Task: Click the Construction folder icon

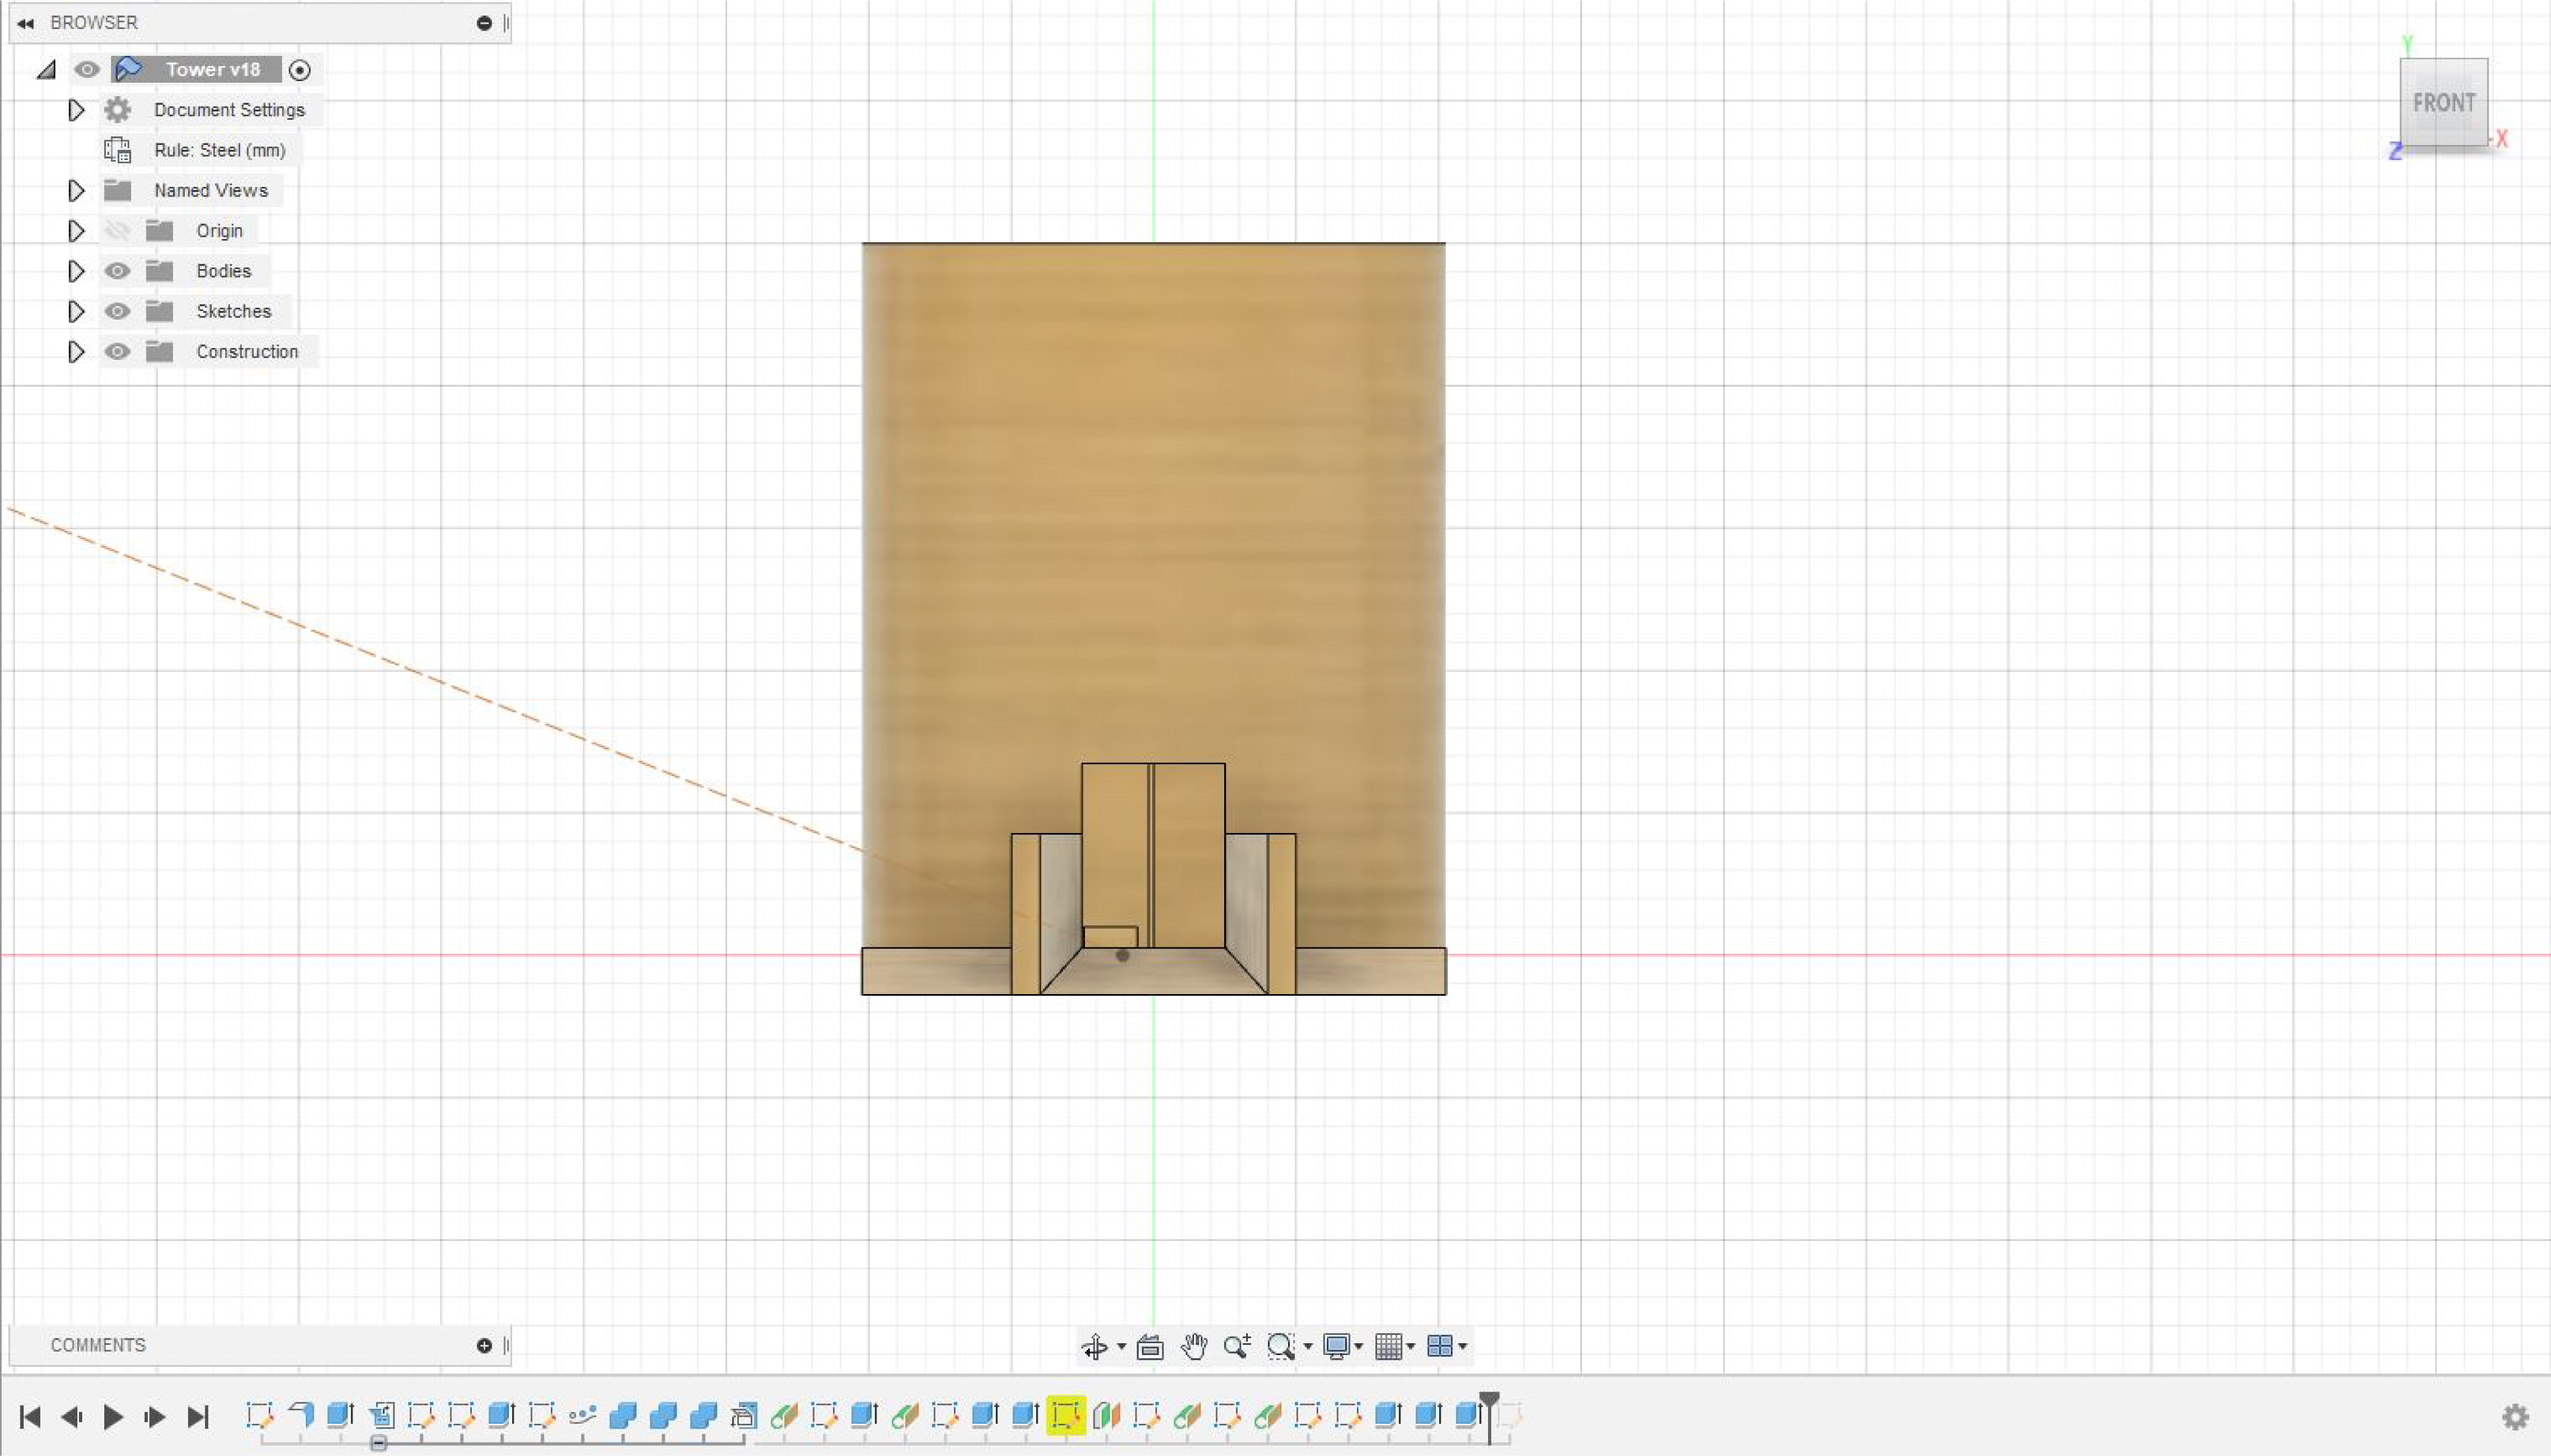Action: coord(159,352)
